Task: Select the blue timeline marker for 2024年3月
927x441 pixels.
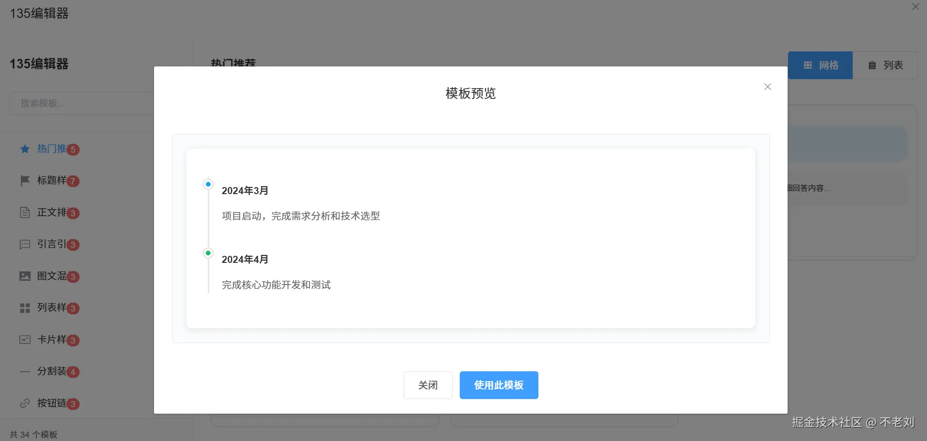Action: (x=208, y=184)
